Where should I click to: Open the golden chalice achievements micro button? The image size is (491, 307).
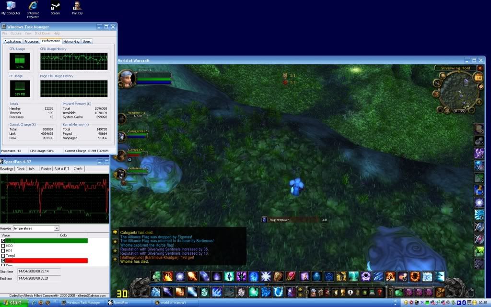point(342,292)
